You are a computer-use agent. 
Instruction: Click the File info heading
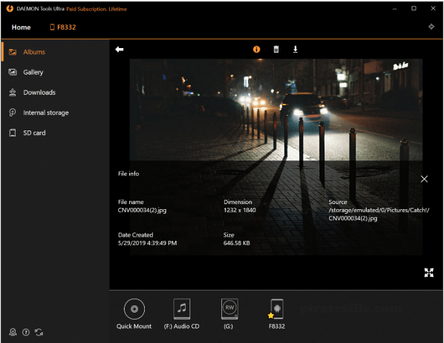[129, 173]
